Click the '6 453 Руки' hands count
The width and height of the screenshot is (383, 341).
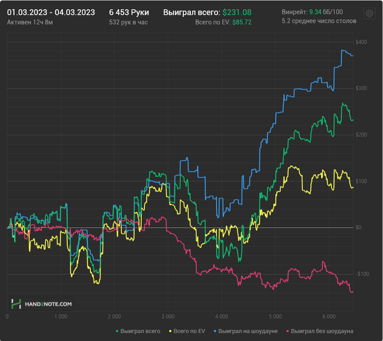129,12
